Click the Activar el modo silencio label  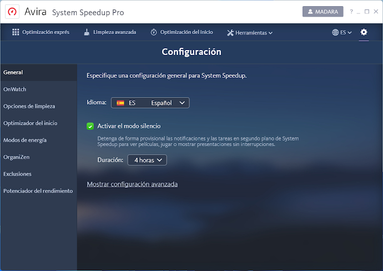point(129,126)
